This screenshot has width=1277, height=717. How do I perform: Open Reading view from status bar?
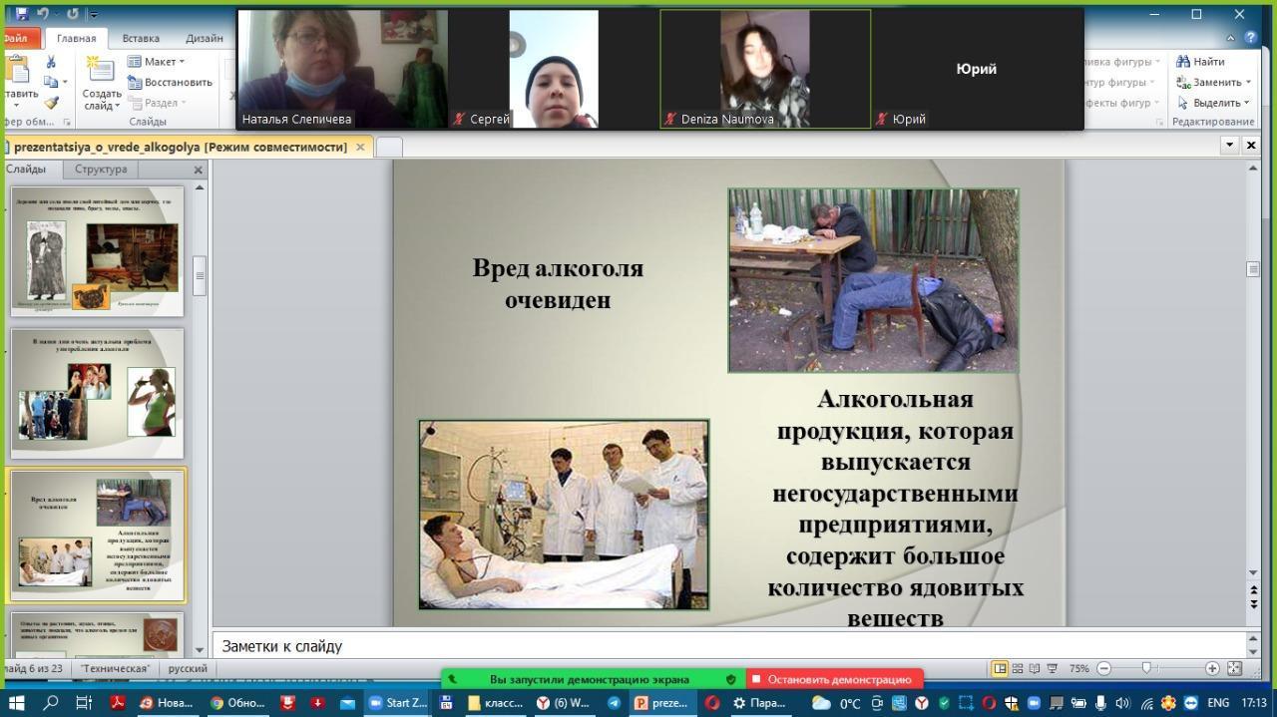click(x=1035, y=668)
